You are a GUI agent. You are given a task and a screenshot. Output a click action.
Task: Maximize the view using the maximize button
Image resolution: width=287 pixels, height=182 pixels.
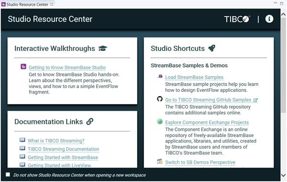(x=282, y=3)
